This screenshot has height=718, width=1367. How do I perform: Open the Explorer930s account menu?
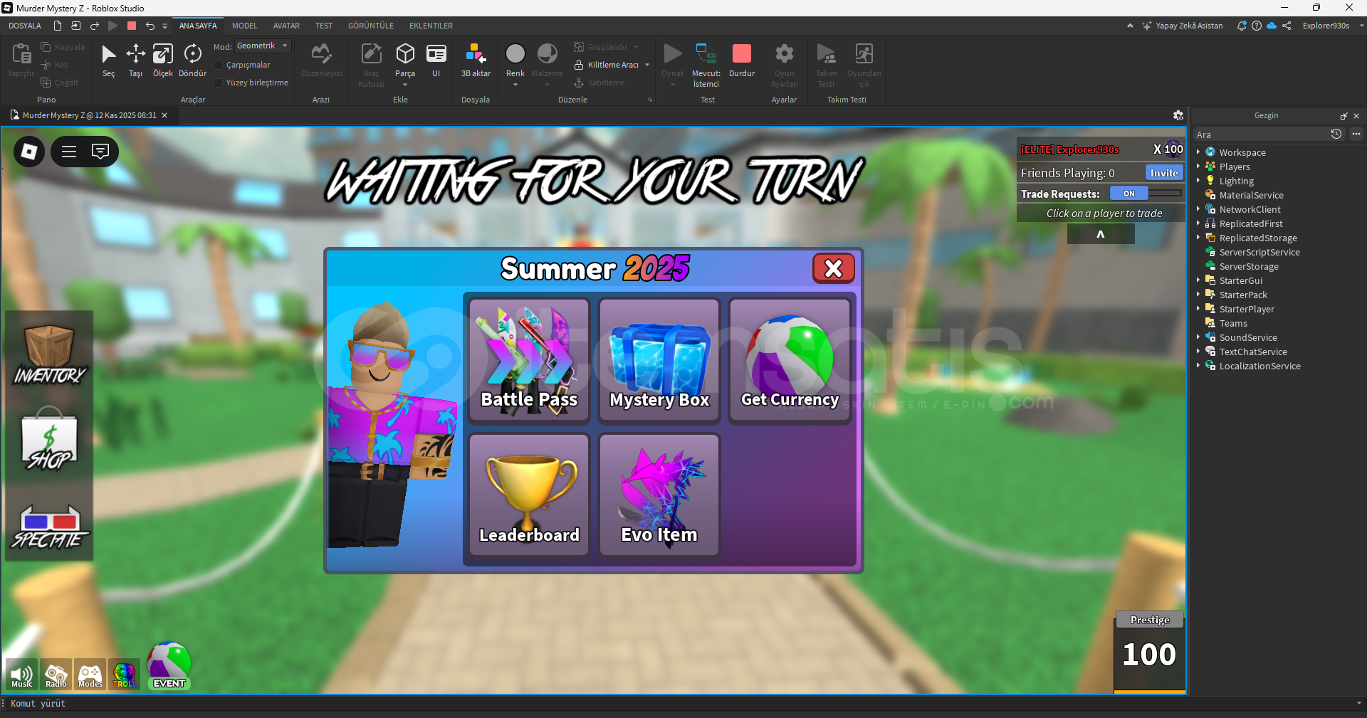[1331, 26]
